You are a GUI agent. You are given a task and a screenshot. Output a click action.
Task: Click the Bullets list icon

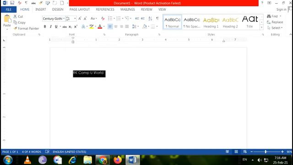[x=110, y=18]
